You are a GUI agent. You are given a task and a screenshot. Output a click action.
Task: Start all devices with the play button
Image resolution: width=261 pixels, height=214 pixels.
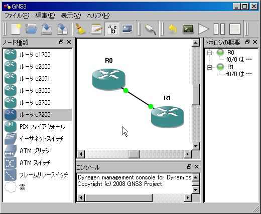pos(203,29)
